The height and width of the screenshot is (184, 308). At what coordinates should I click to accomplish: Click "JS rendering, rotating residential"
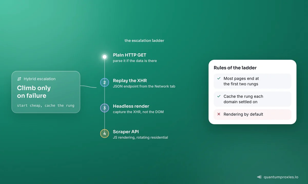tap(140, 137)
